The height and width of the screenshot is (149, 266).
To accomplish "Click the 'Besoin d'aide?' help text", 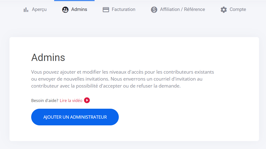I will (45, 100).
